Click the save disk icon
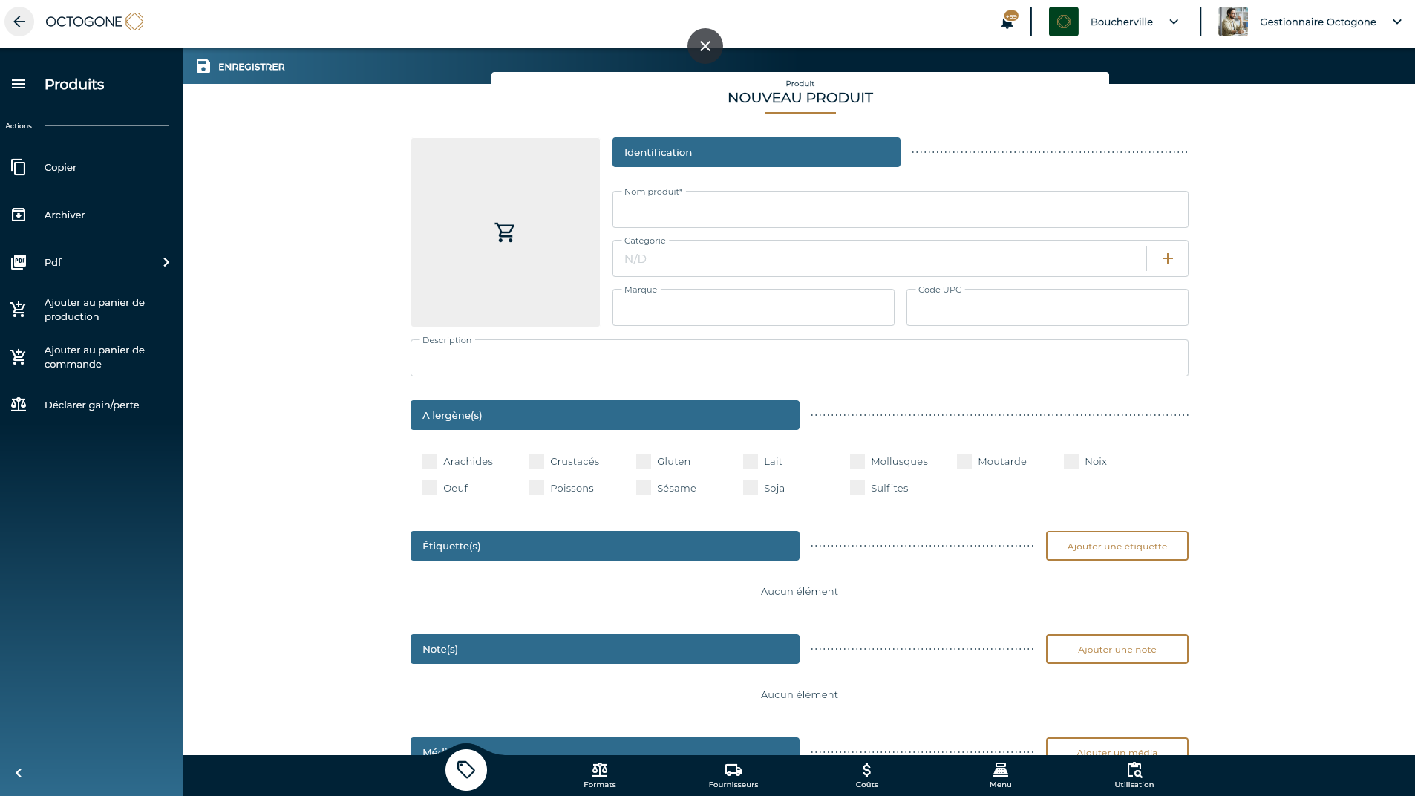Viewport: 1415px width, 796px height. point(203,66)
